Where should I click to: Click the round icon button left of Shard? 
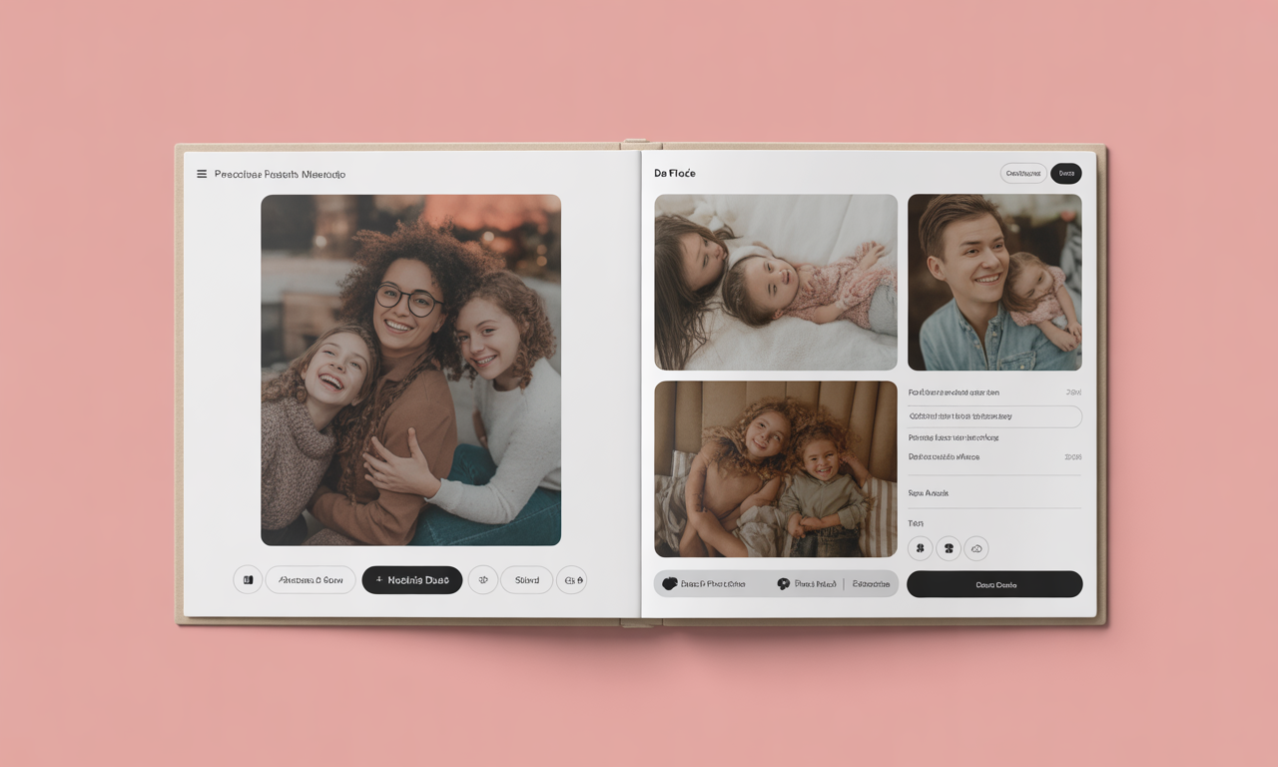click(x=483, y=580)
